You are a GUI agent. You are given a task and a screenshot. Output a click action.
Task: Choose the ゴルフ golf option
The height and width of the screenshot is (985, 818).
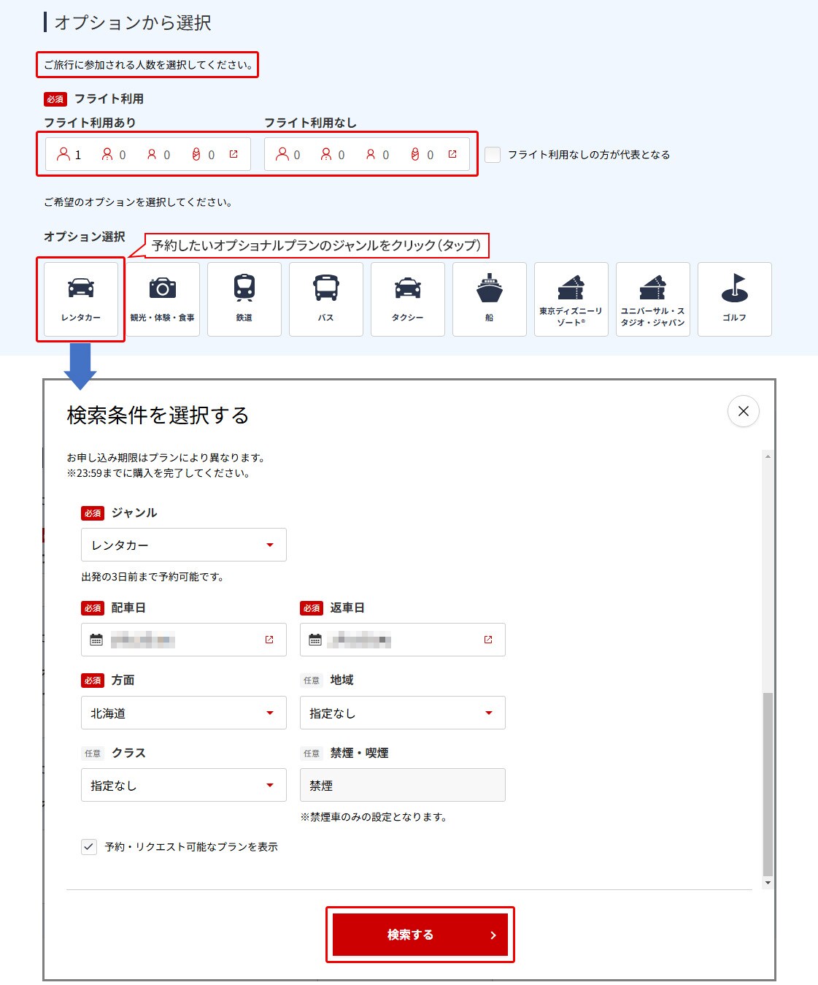coord(735,299)
